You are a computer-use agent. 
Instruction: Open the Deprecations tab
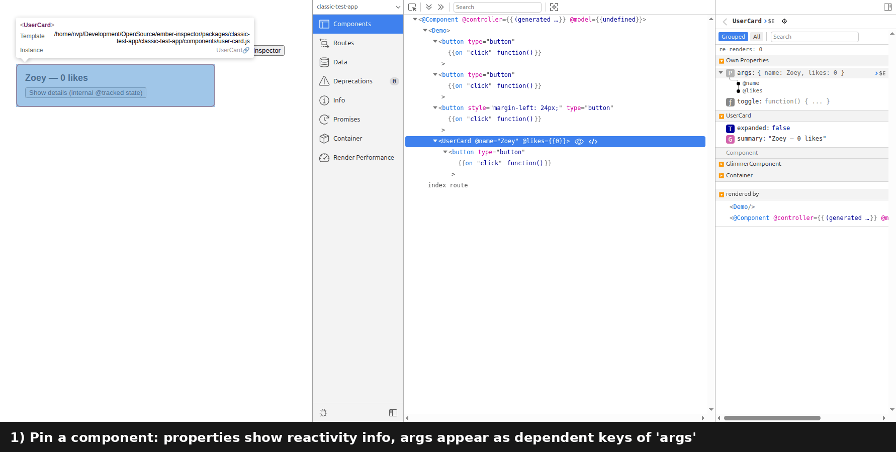(358, 81)
